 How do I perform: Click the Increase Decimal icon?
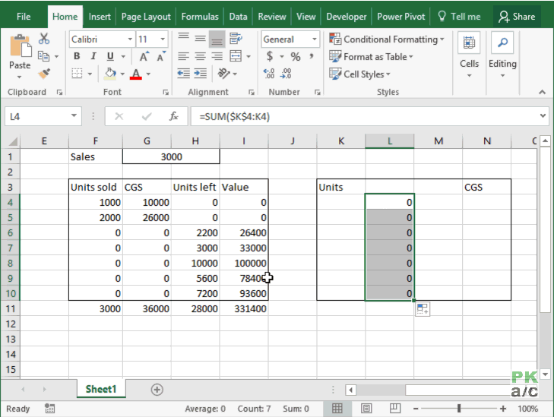(269, 74)
